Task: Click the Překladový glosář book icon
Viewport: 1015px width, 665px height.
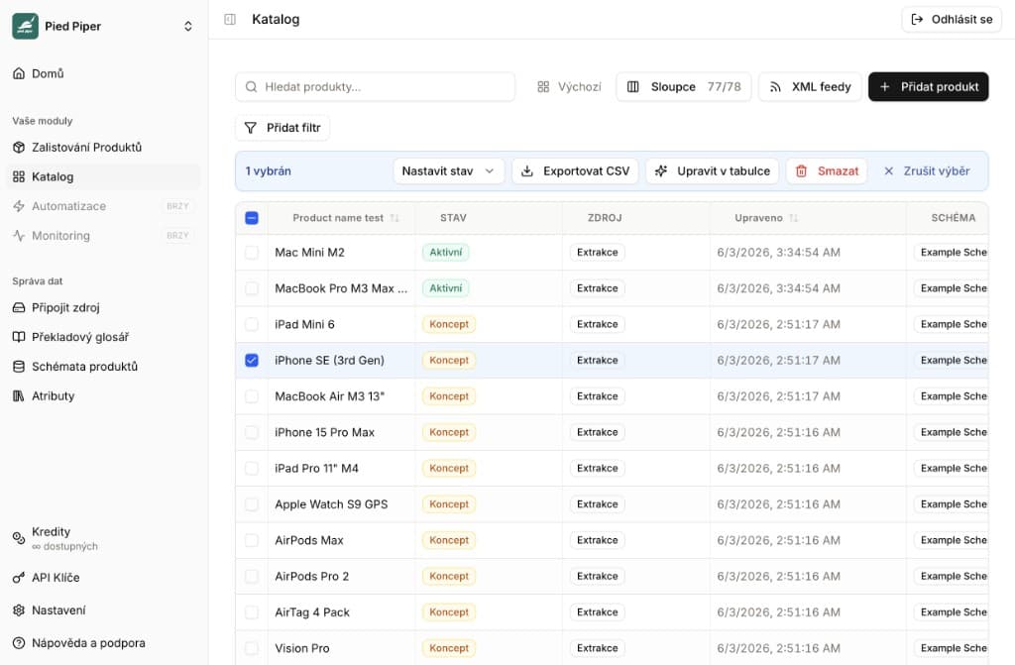Action: point(19,337)
